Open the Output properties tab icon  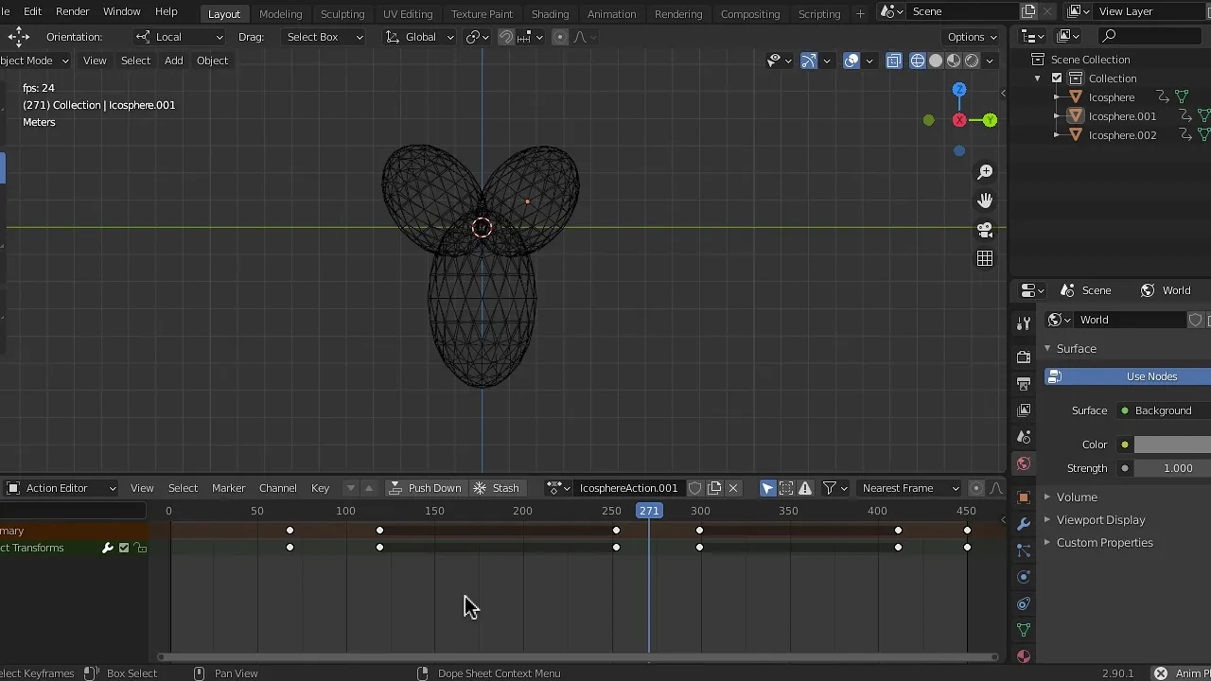click(1024, 383)
